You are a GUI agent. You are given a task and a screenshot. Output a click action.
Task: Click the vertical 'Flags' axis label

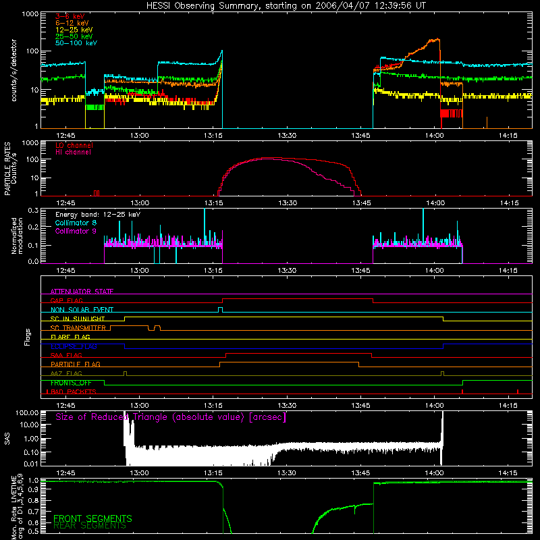point(28,337)
